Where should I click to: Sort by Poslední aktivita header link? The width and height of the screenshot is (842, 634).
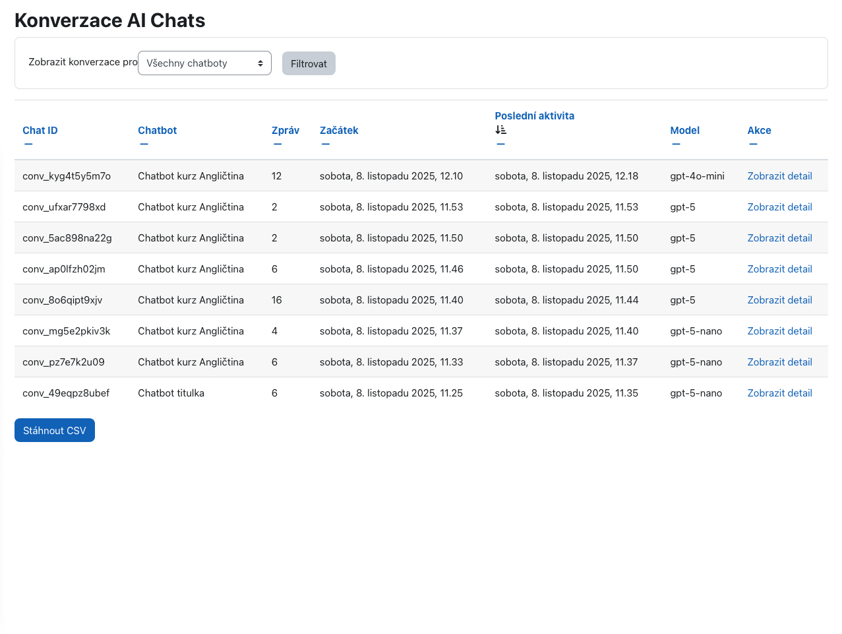534,116
